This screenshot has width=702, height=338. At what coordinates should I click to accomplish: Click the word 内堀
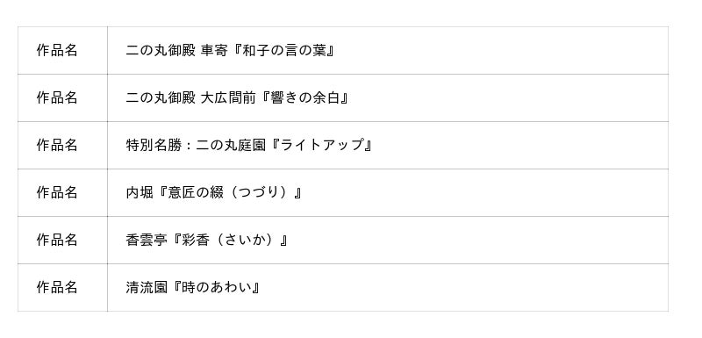140,192
